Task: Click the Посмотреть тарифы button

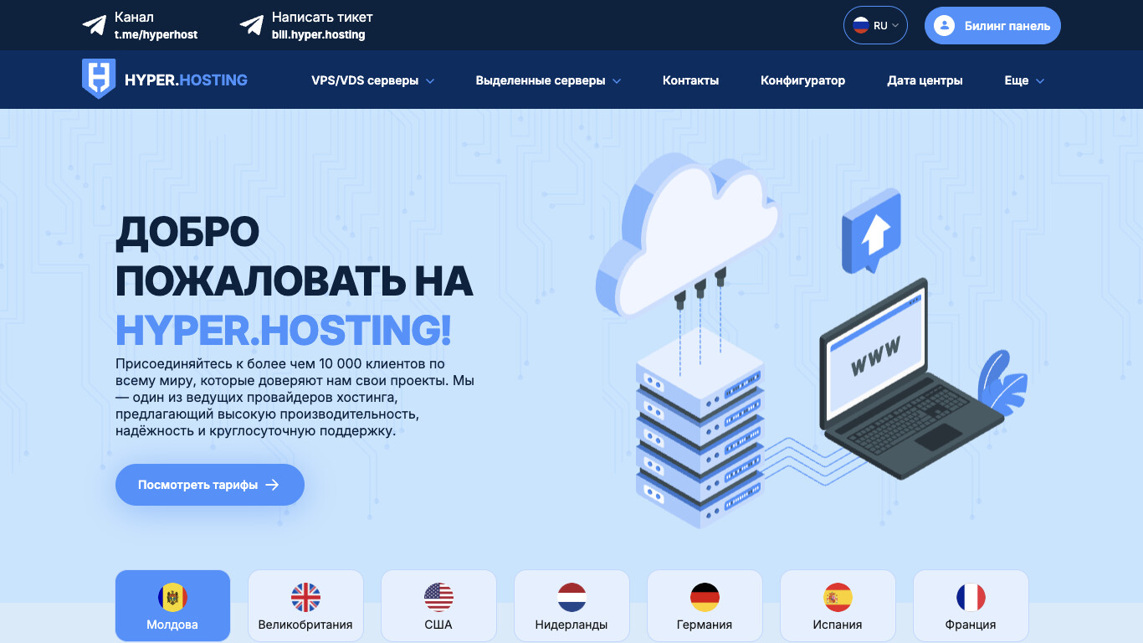Action: (x=209, y=484)
